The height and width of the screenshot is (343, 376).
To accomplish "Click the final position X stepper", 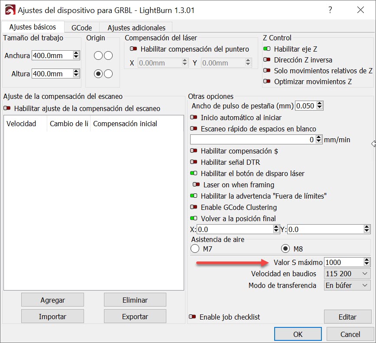I will (276, 229).
